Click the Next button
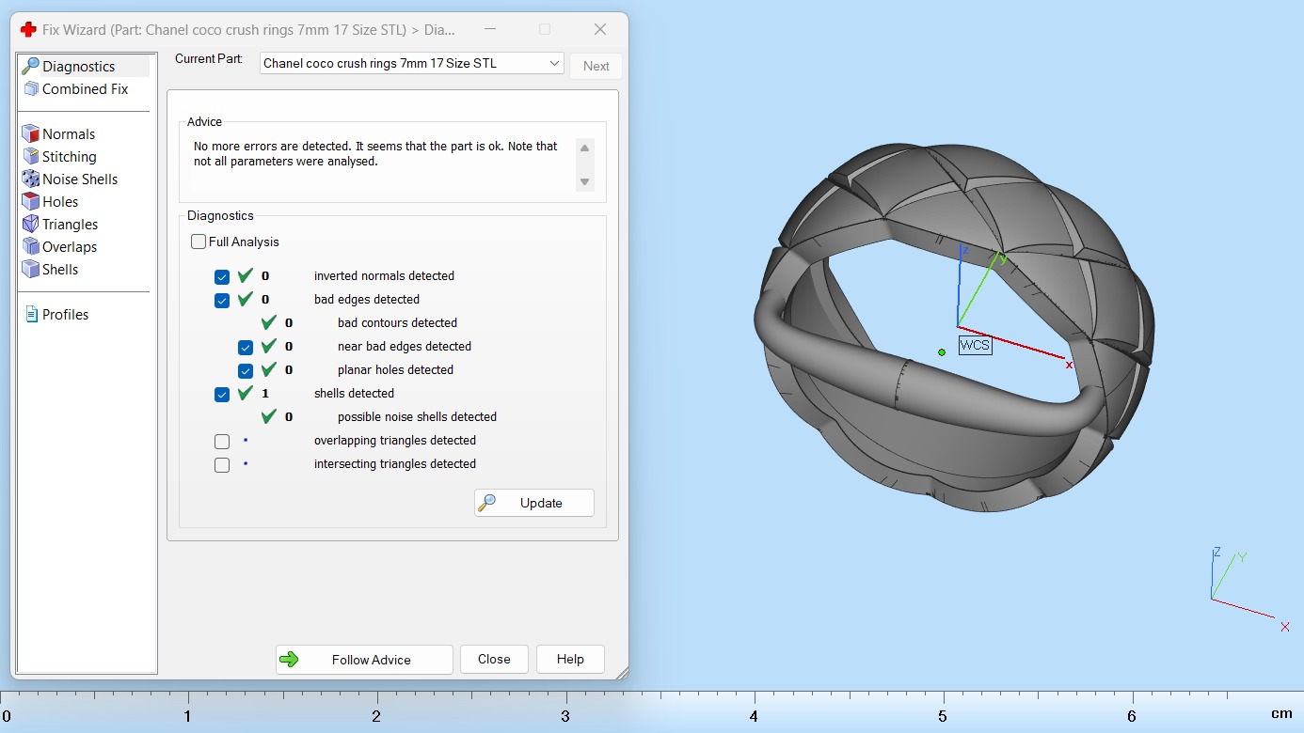 coord(596,66)
